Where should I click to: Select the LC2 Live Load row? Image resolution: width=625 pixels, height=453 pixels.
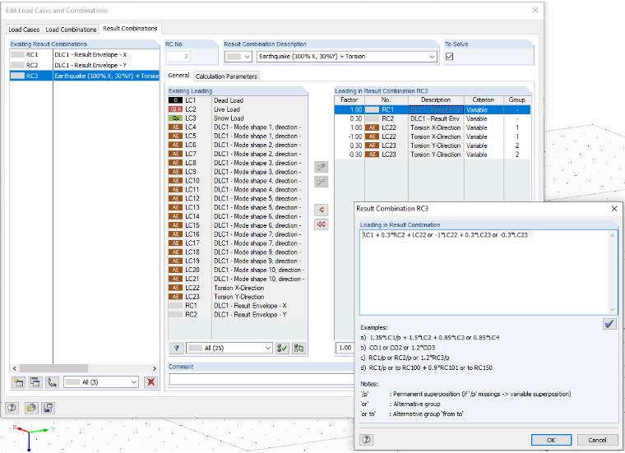238,109
